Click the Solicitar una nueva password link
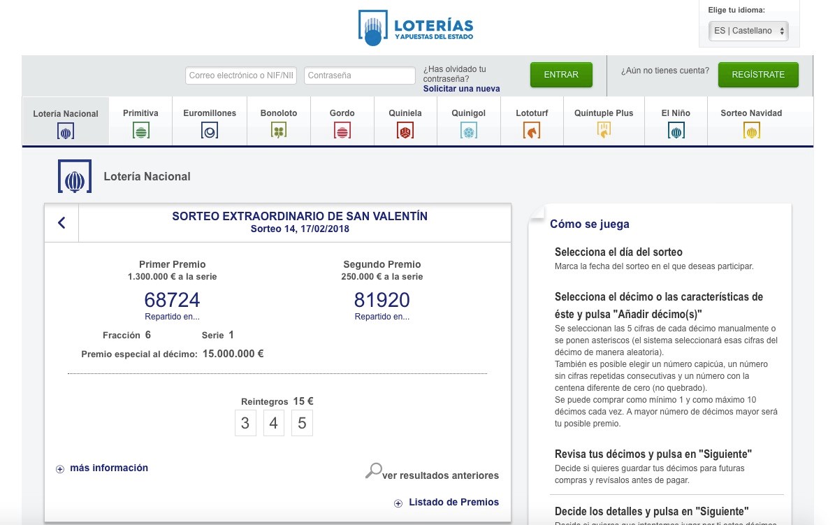 click(462, 89)
